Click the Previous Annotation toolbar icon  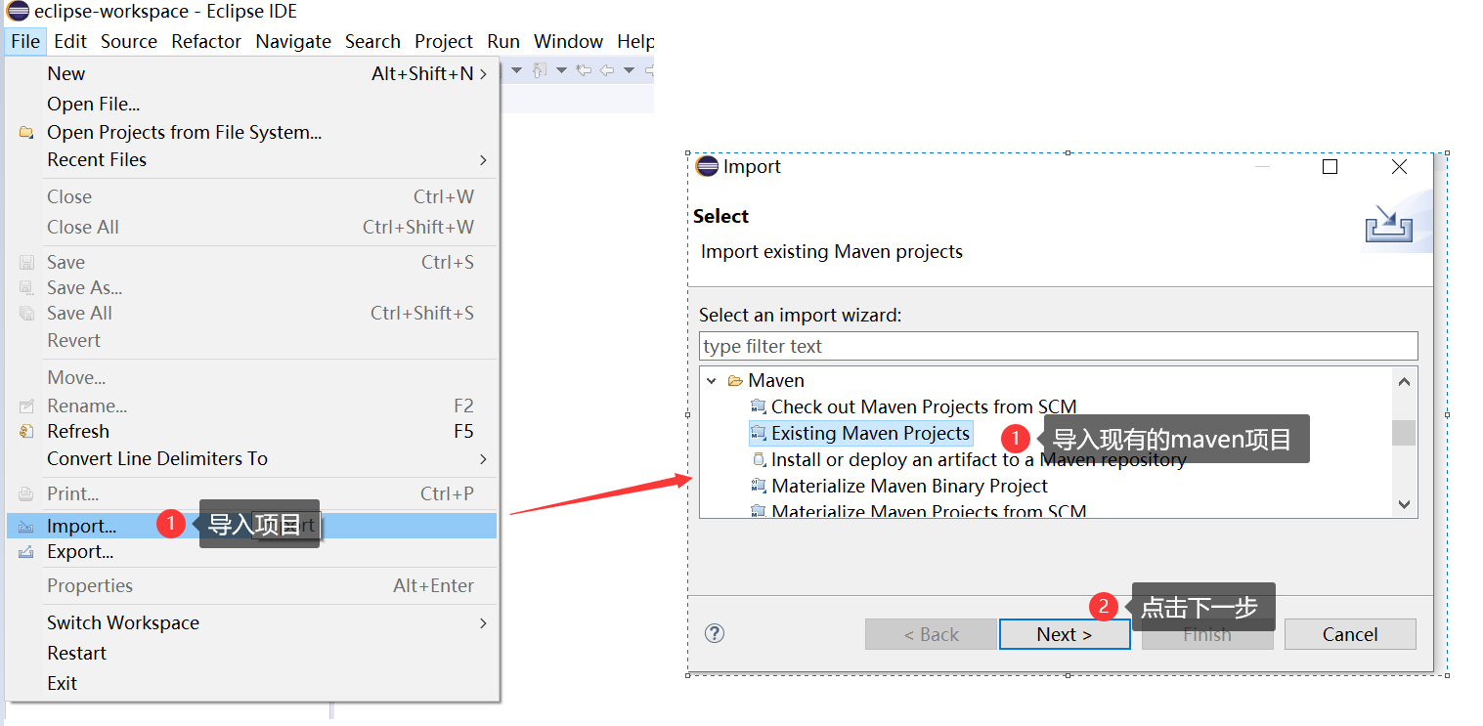[x=541, y=70]
